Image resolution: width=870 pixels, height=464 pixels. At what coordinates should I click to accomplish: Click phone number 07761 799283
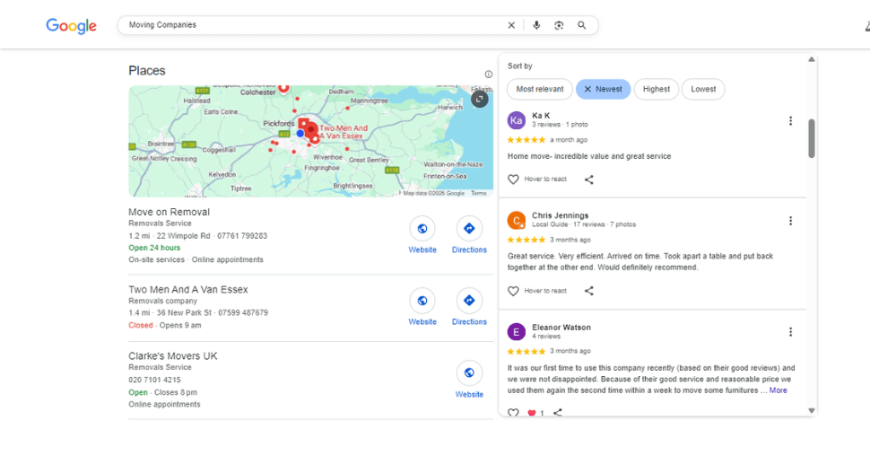click(x=242, y=236)
